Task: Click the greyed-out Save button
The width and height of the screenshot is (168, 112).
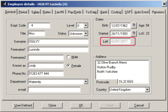Action: 110,105
